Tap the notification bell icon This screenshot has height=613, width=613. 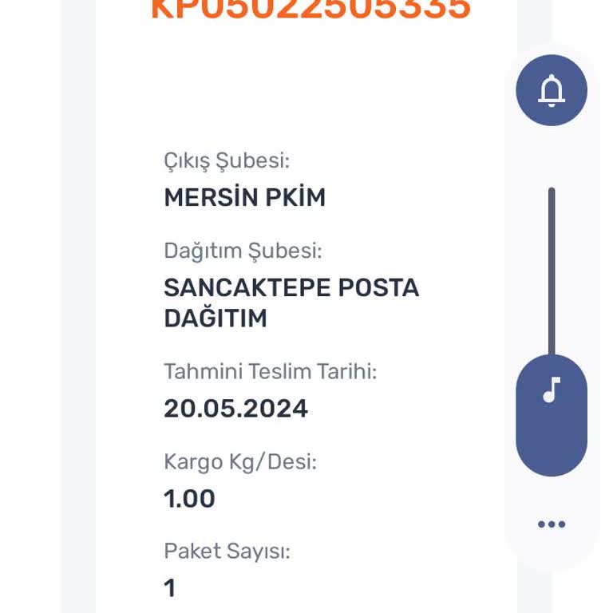[552, 90]
